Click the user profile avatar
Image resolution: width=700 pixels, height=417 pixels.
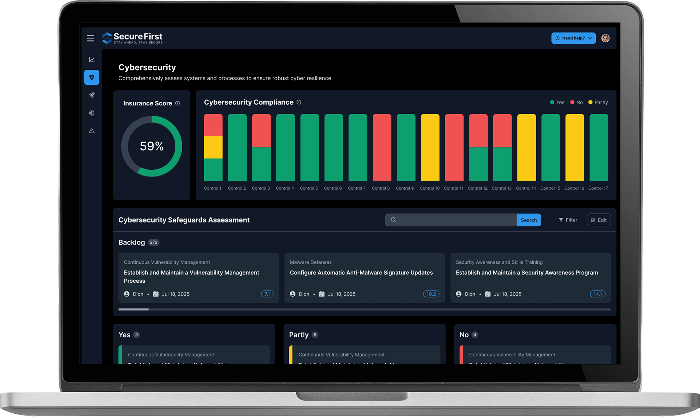click(605, 38)
